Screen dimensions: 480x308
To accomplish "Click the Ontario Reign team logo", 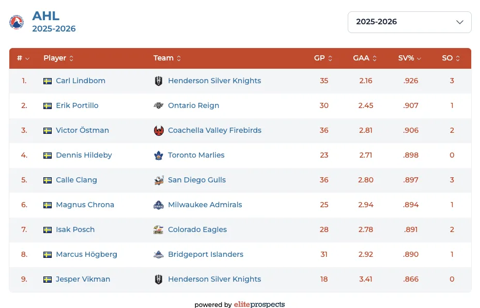I will point(159,106).
